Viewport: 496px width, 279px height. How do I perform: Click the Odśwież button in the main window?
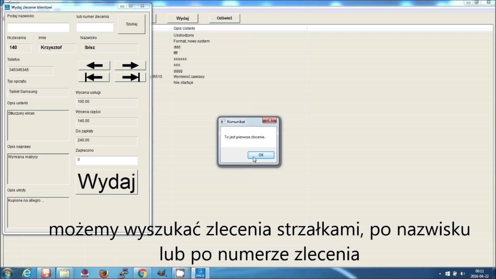click(224, 18)
